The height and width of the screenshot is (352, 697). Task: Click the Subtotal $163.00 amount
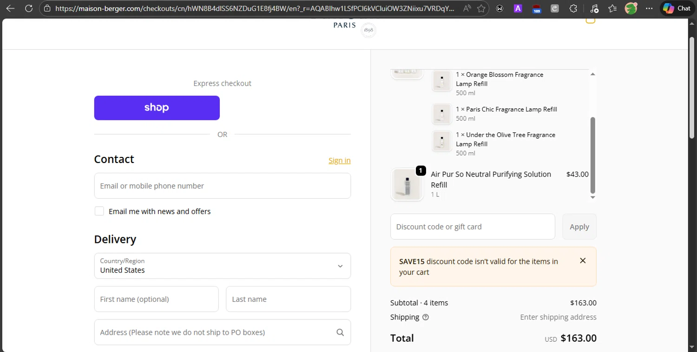(x=583, y=303)
